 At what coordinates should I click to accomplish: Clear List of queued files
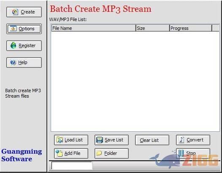[x=152, y=140]
